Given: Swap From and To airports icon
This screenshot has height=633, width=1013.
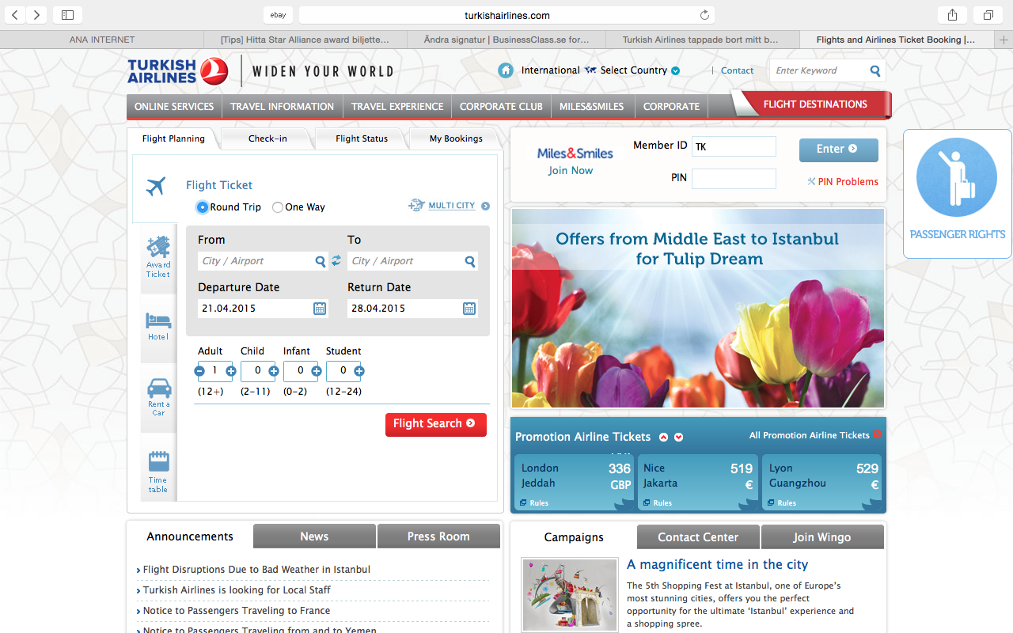Looking at the screenshot, I should coord(336,261).
